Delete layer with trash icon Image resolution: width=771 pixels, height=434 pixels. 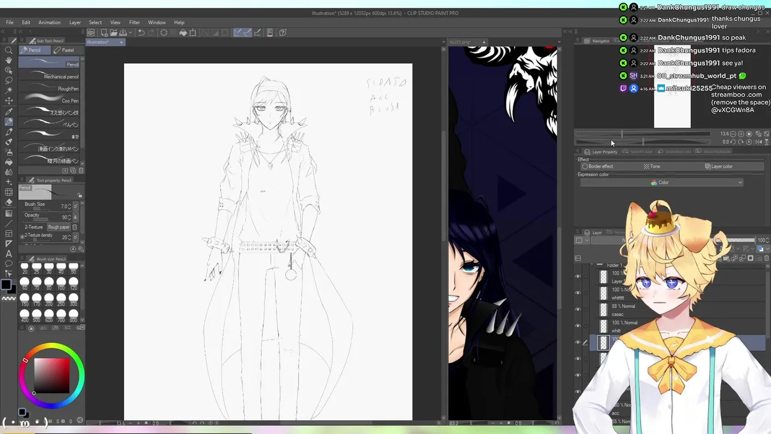[x=766, y=259]
